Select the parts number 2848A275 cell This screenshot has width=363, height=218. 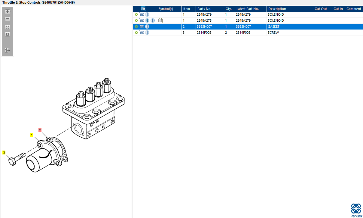[210, 20]
